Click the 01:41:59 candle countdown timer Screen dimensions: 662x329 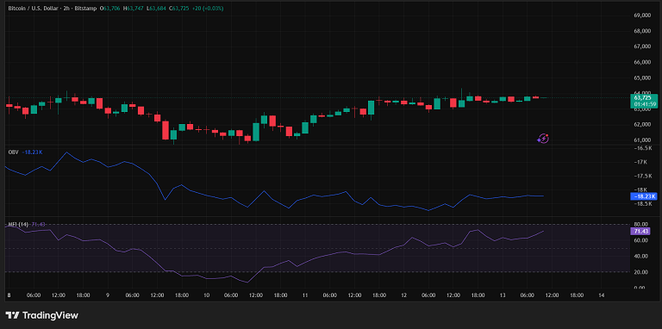pos(644,104)
